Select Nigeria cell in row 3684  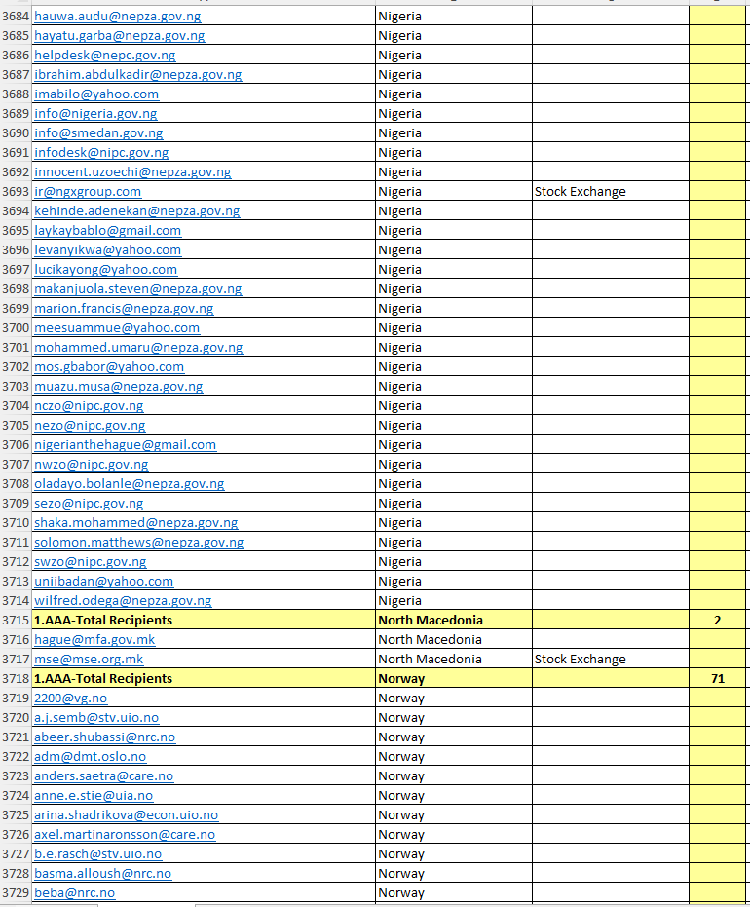click(453, 17)
